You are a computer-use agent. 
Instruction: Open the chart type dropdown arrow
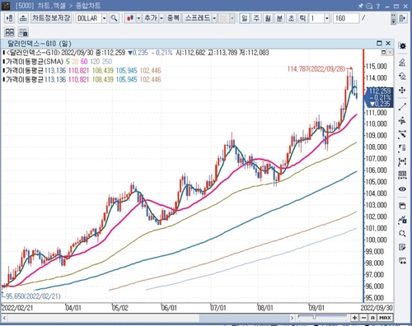(138, 18)
